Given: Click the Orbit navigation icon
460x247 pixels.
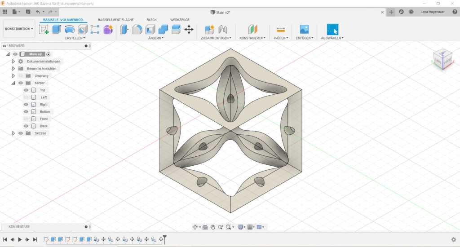Looking at the screenshot, I should pos(195,227).
